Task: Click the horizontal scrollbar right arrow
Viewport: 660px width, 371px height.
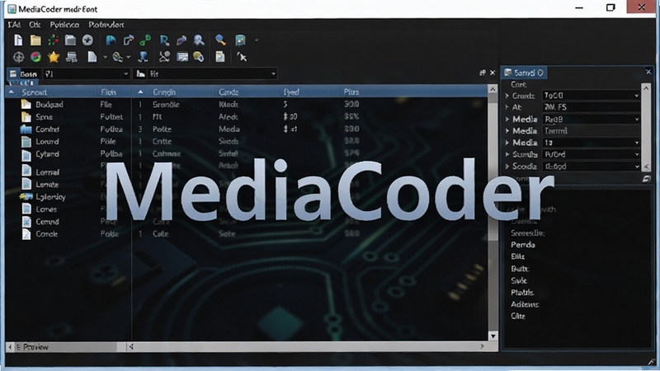Action: coord(483,346)
